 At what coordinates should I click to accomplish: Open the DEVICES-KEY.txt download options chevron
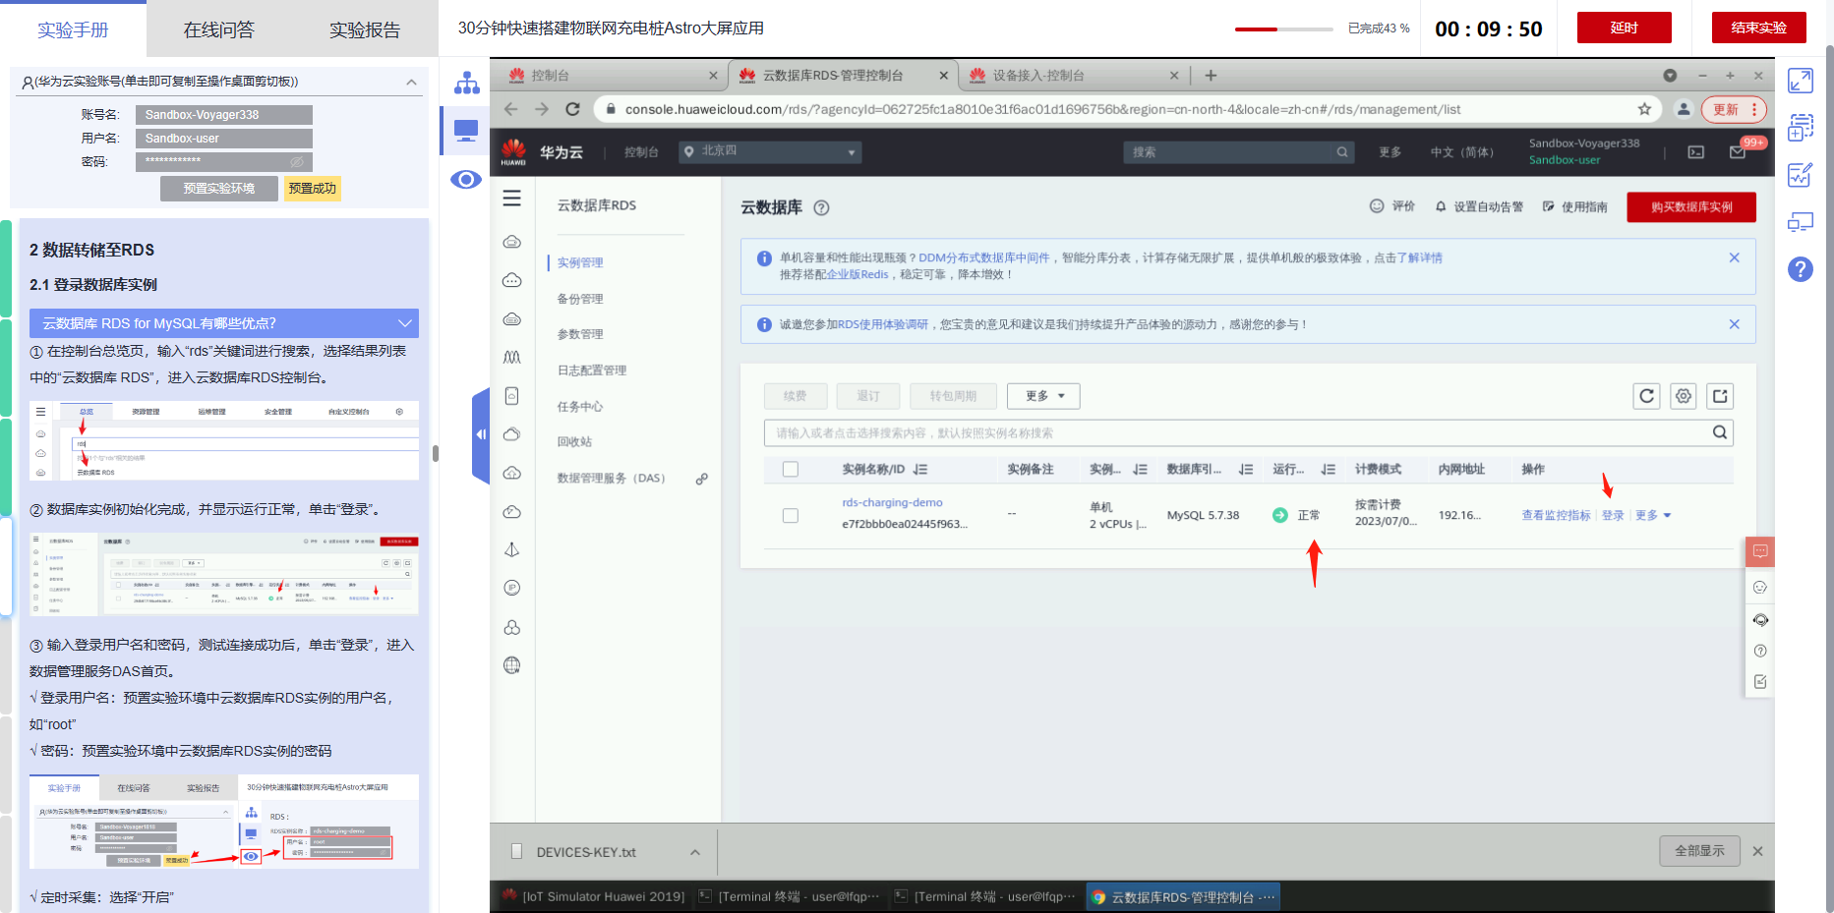click(x=695, y=852)
